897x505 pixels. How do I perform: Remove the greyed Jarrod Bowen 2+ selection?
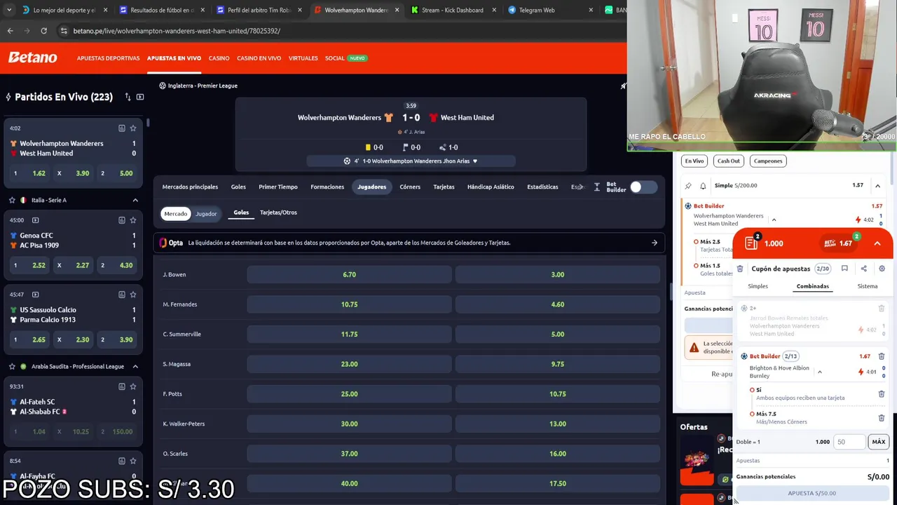(x=882, y=308)
